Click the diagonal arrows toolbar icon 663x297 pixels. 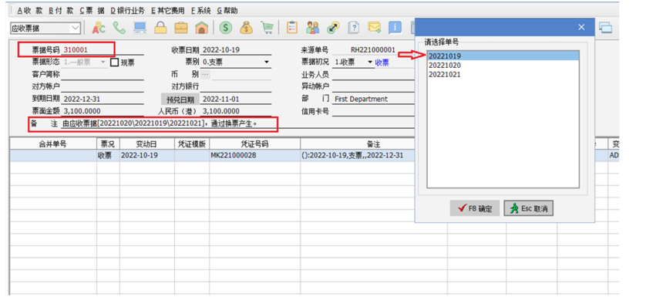click(x=333, y=28)
